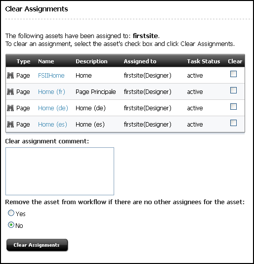Click the page icon in Home (de) row
This screenshot has height=264, width=254.
point(10,108)
